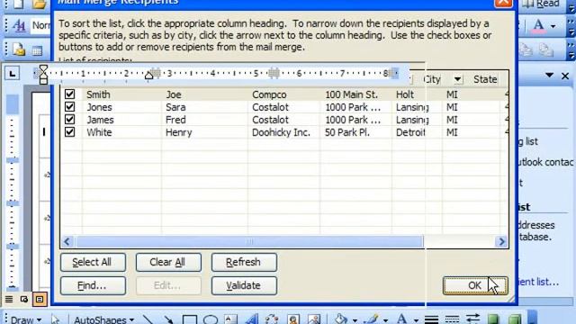This screenshot has height=324, width=576.
Task: Select the Sara first name cell
Action: [175, 107]
